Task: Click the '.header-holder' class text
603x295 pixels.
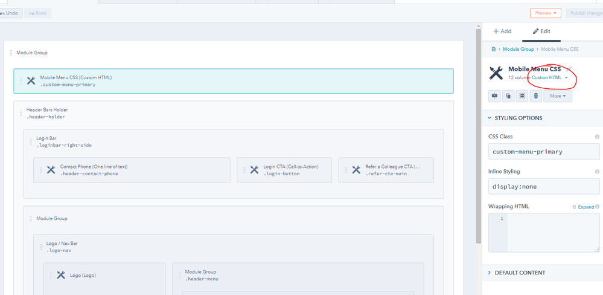Action: 45,117
